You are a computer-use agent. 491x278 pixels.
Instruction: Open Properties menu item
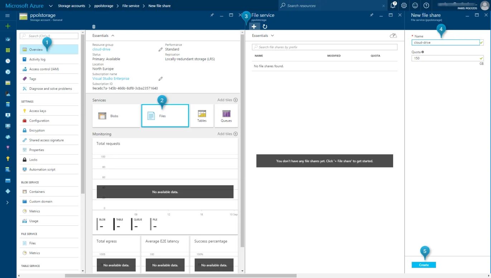click(49, 150)
